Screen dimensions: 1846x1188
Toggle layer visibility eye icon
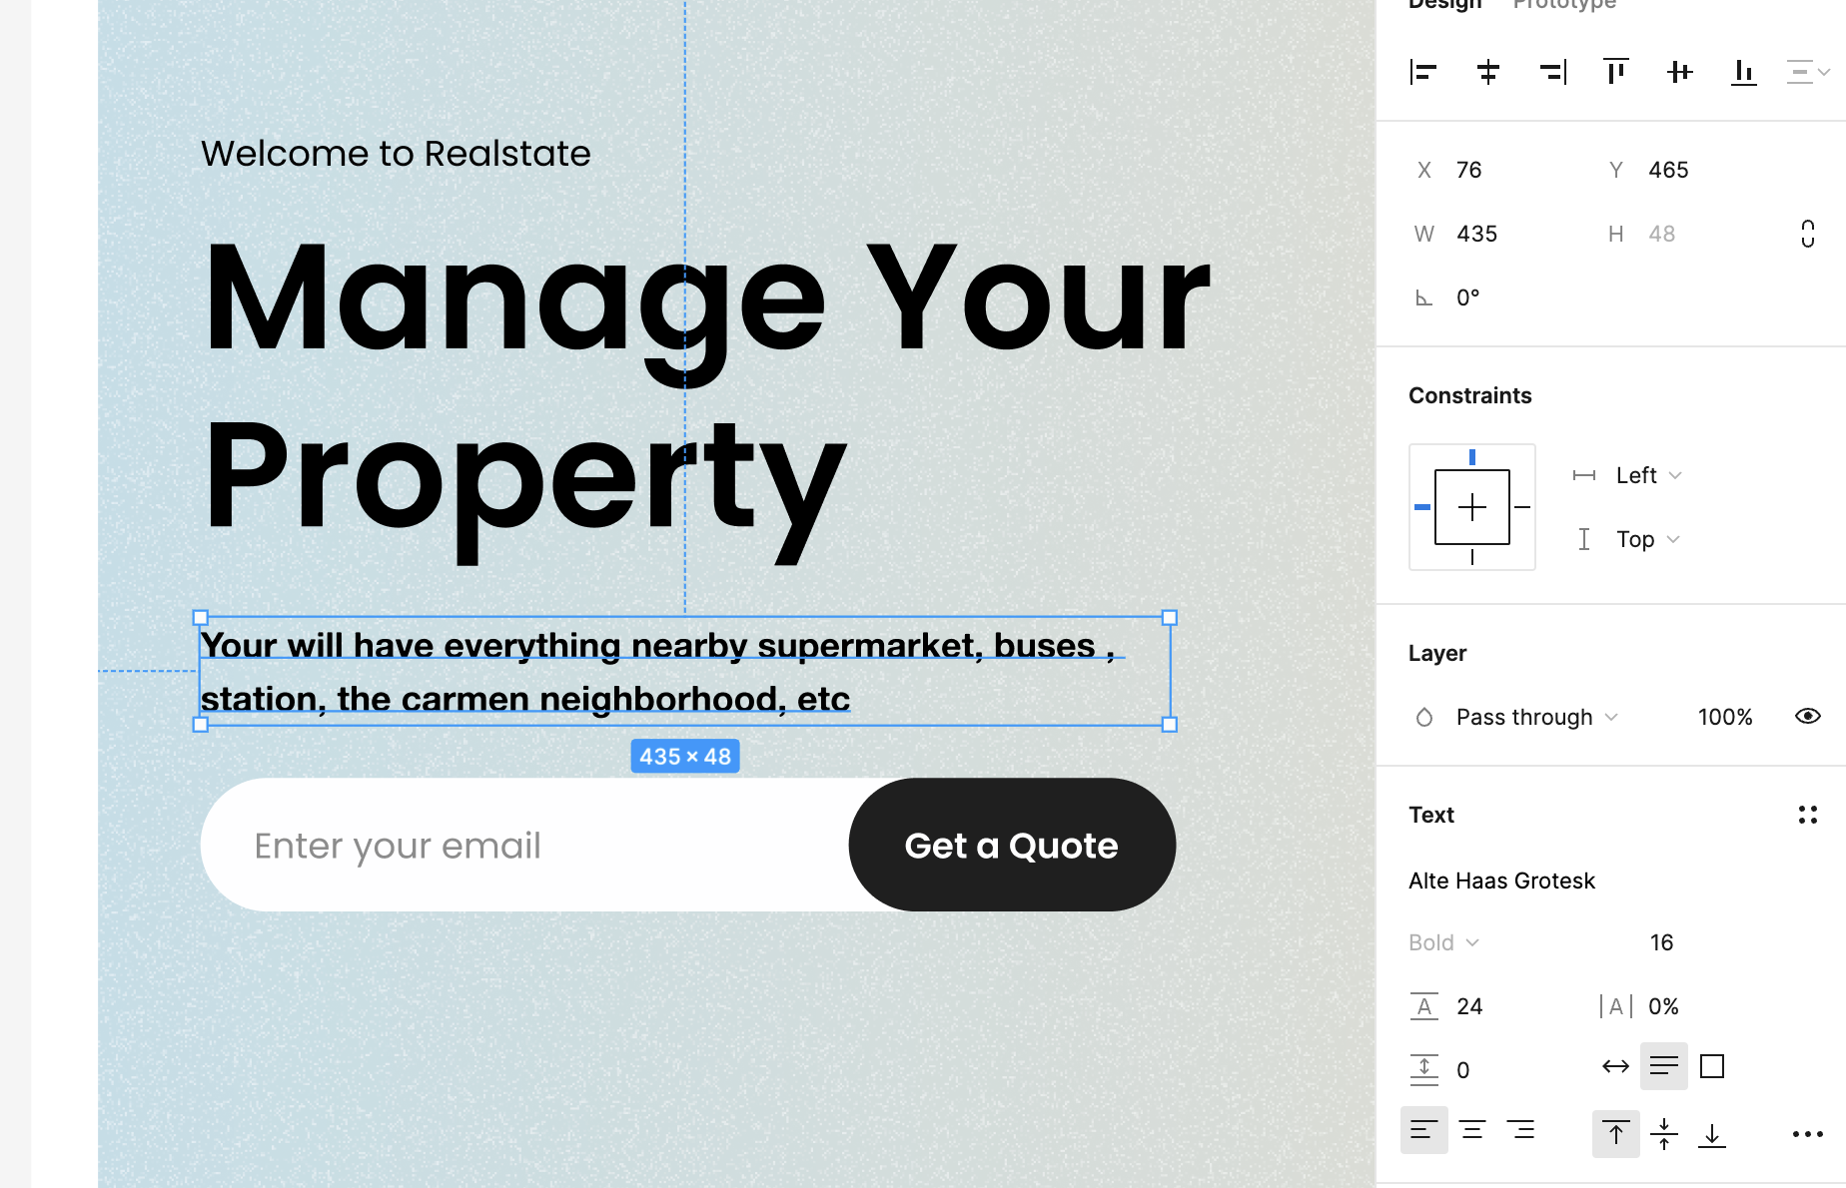[1807, 717]
